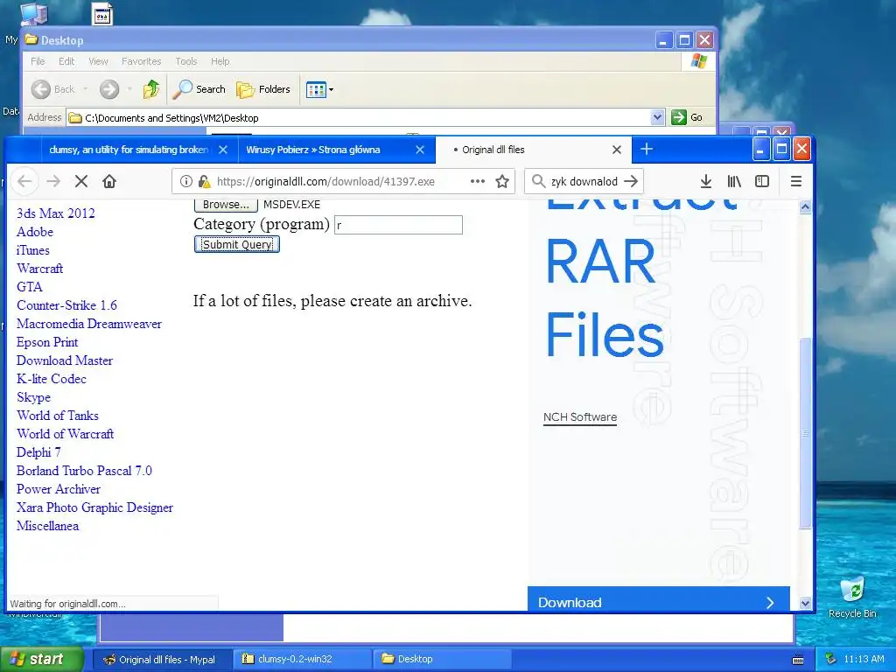Open Xara Photo Graphic Designer link
The image size is (896, 672).
click(x=94, y=507)
